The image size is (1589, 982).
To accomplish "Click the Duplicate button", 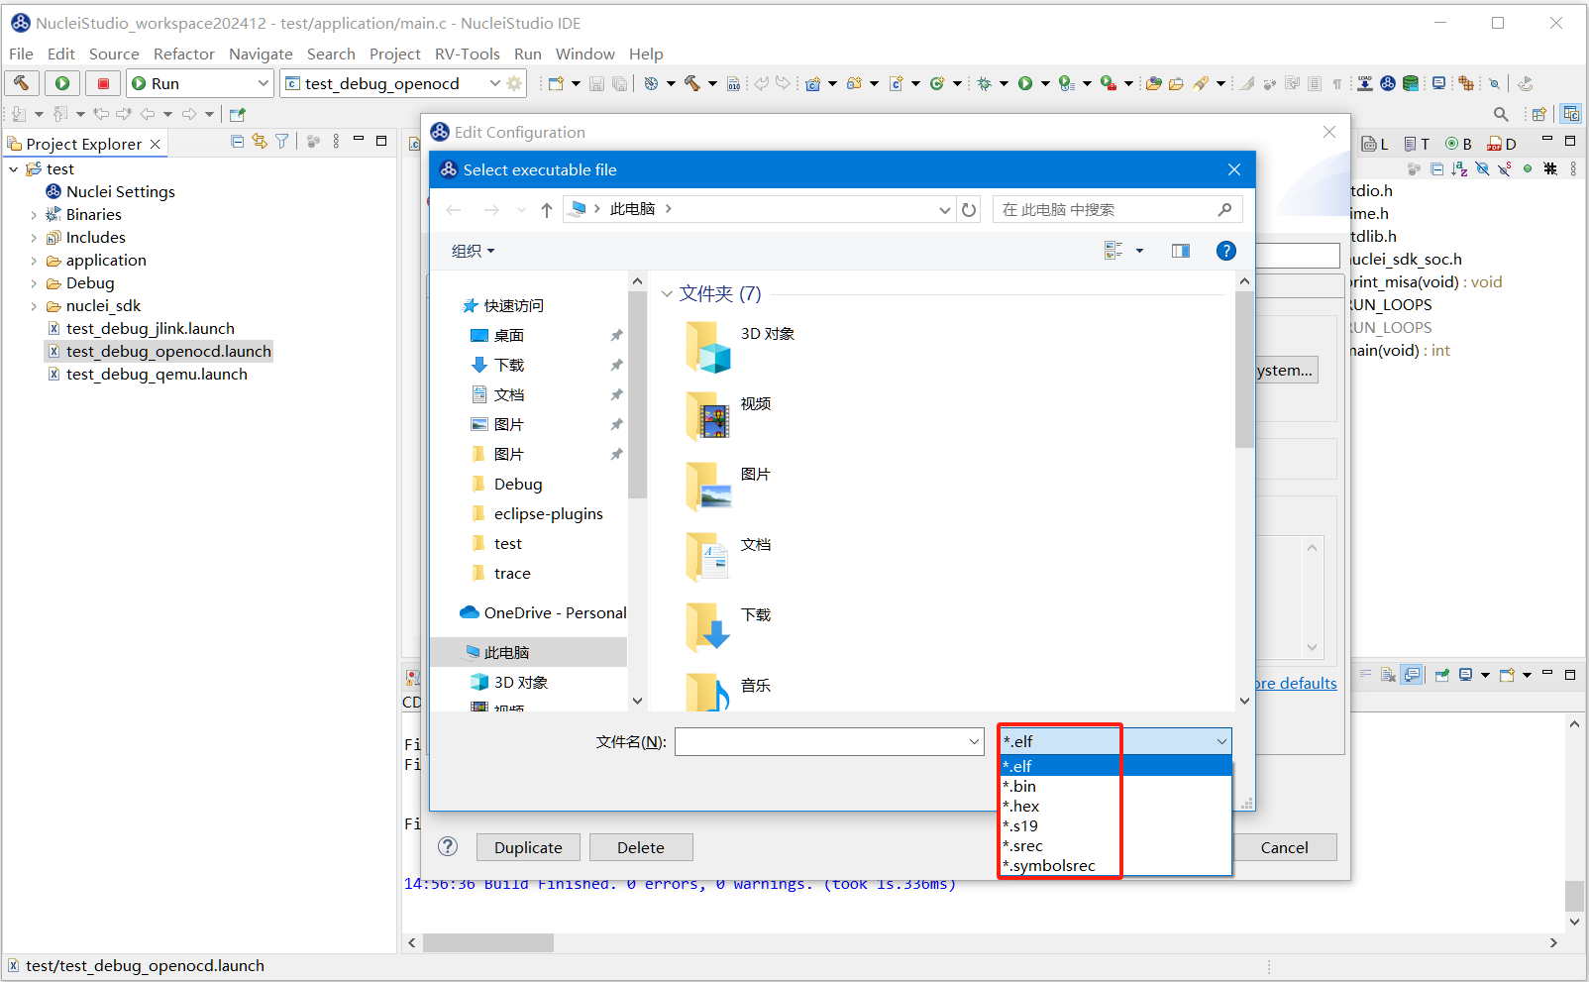I will (x=528, y=847).
